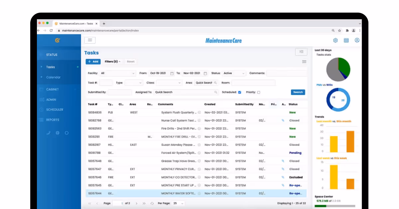Click the green slice of Tasks stats pie
Image resolution: width=399 pixels, height=209 pixels.
click(344, 66)
